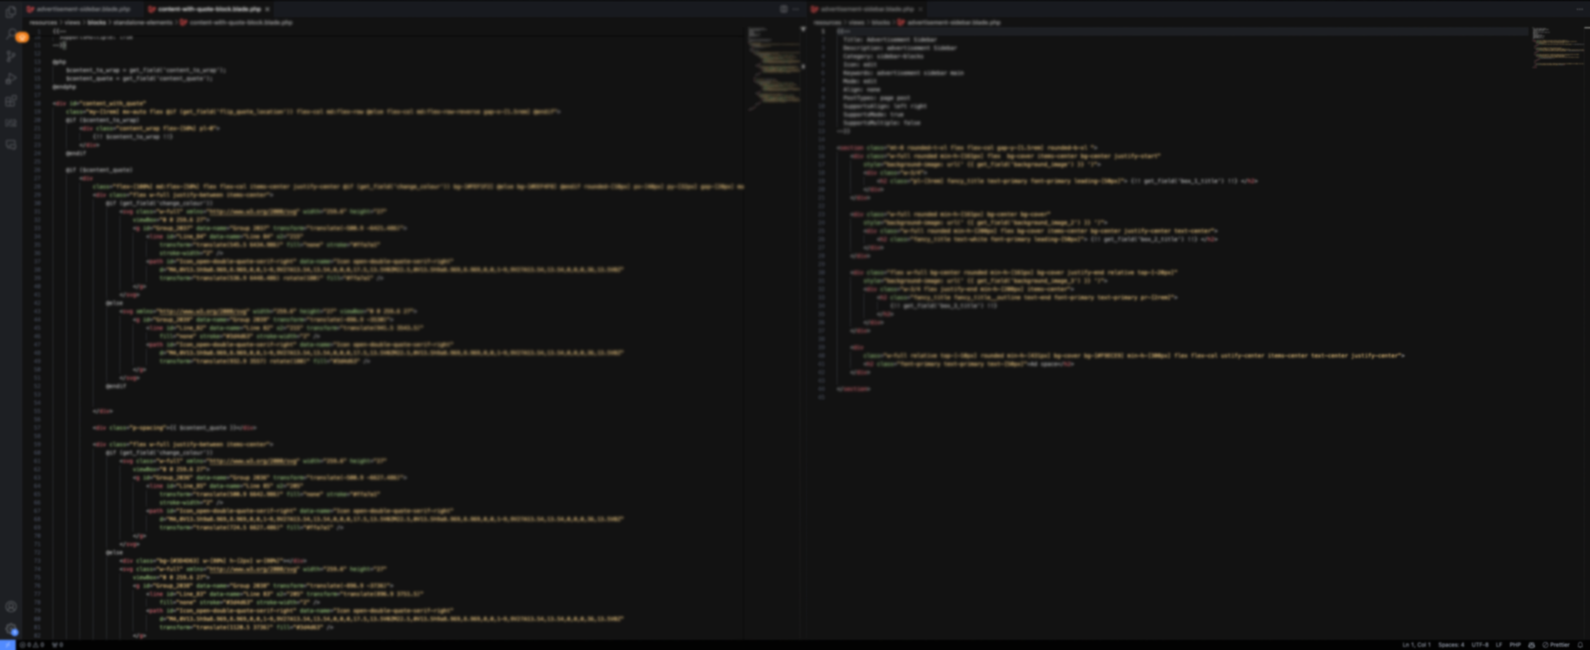1590x650 pixels.
Task: Open the Search view in the activity bar
Action: click(11, 34)
